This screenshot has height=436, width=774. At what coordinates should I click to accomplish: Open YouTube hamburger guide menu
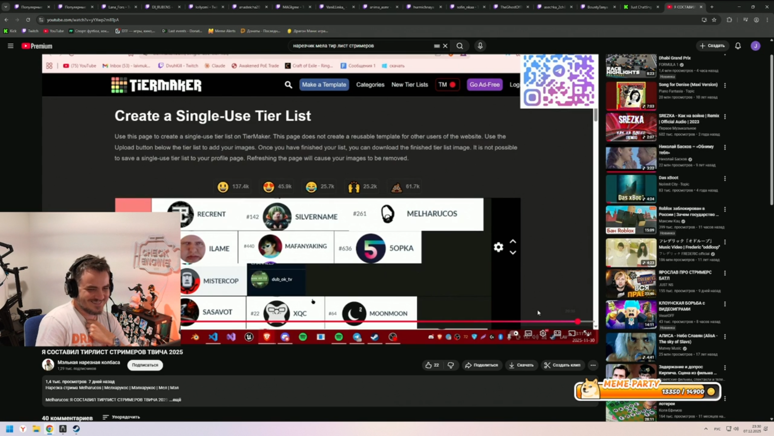coord(11,46)
